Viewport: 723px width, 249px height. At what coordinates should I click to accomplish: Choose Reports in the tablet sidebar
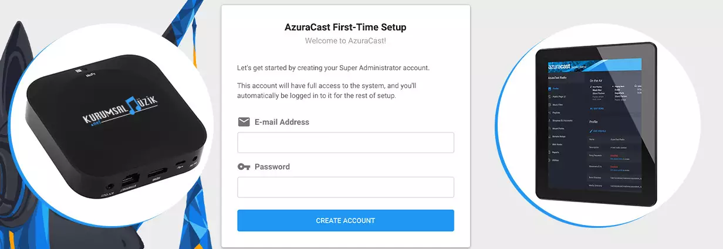556,152
